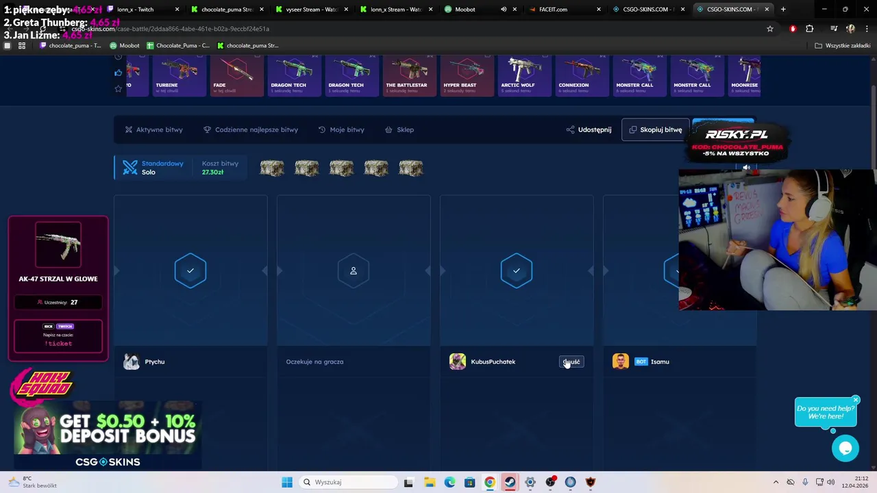Click the browser address bar

pos(411,29)
